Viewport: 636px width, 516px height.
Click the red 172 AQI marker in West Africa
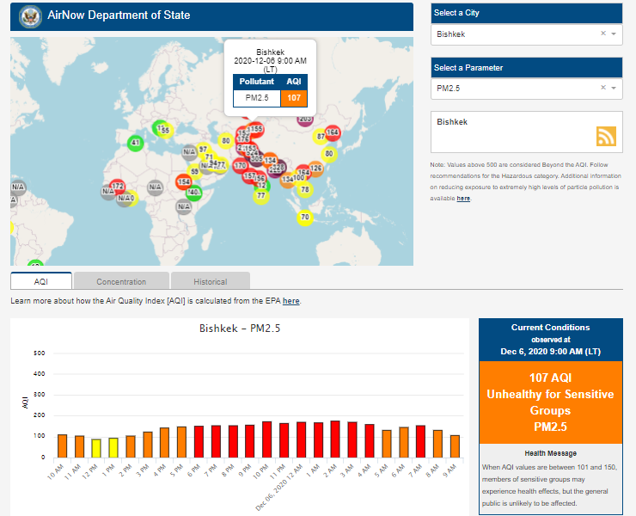(118, 187)
